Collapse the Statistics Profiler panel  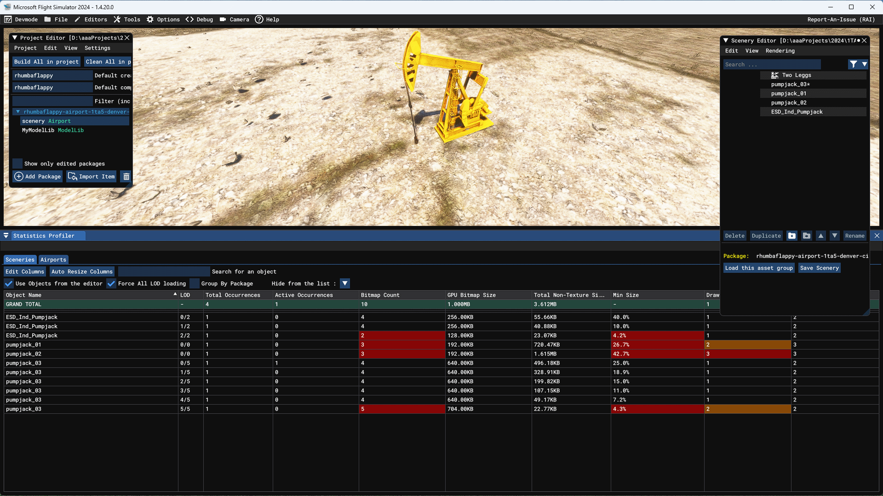(x=6, y=236)
